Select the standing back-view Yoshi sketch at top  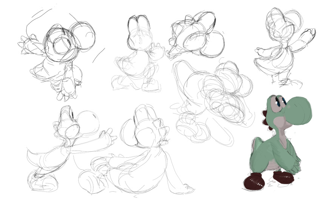point(137,53)
